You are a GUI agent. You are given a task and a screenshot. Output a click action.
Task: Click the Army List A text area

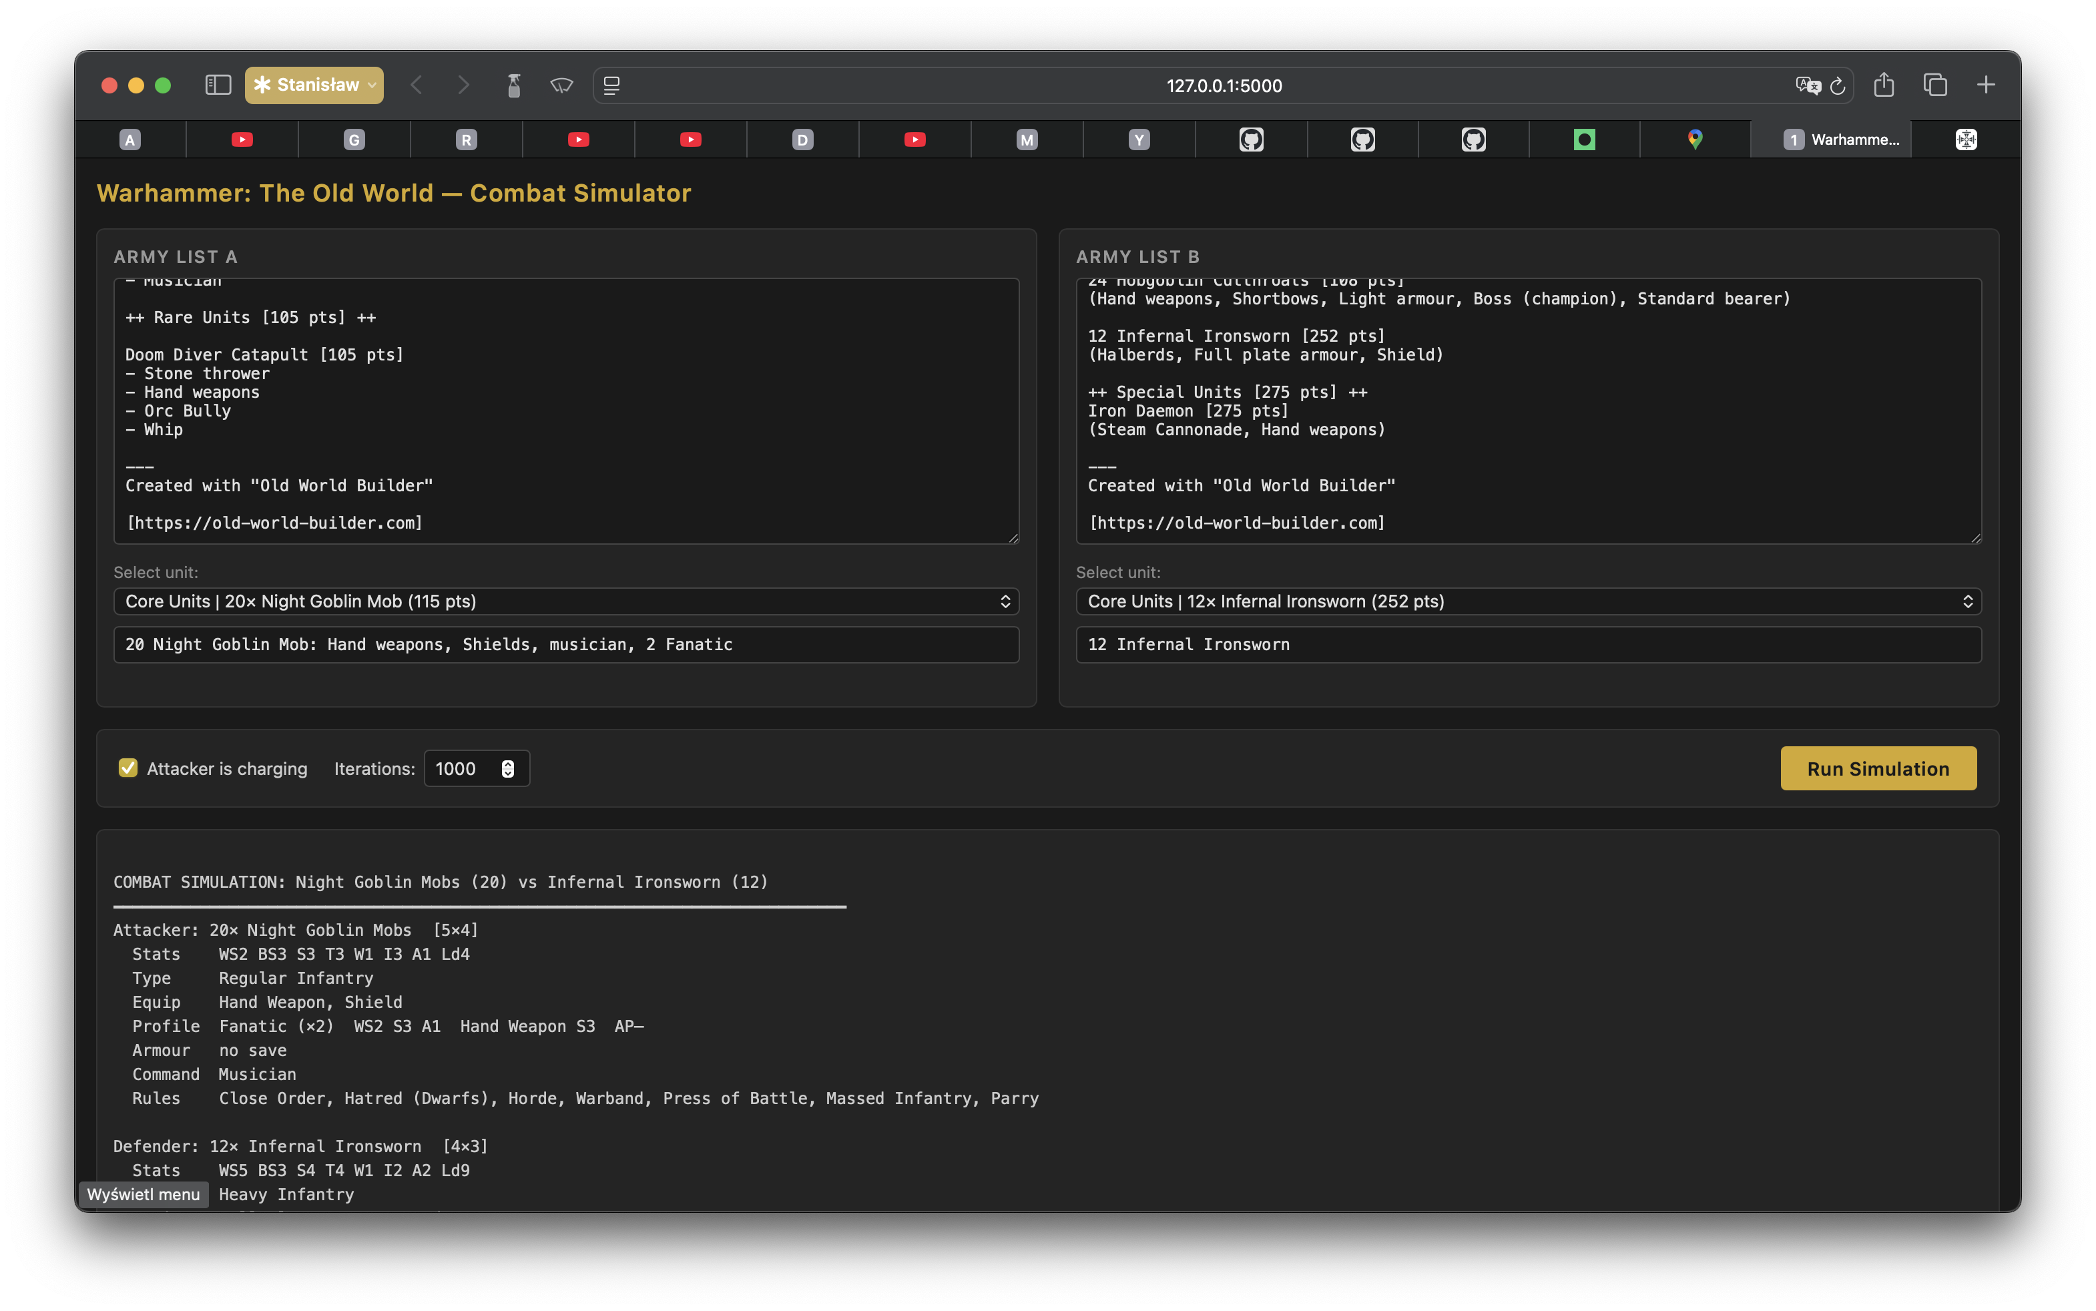coord(566,411)
